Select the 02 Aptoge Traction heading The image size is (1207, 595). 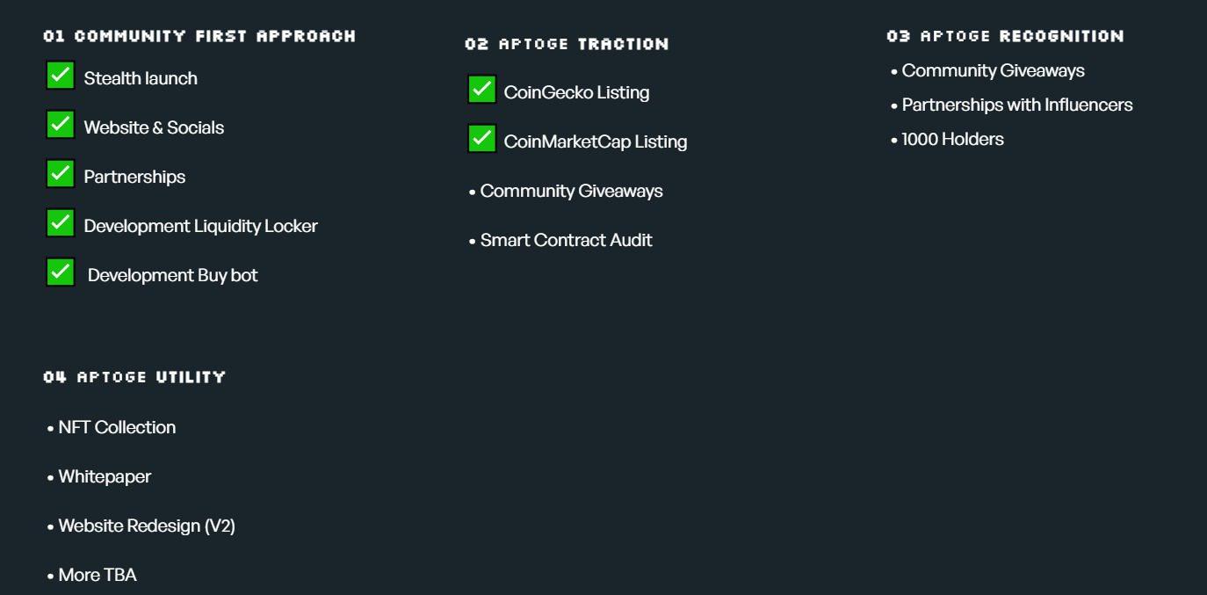point(567,44)
